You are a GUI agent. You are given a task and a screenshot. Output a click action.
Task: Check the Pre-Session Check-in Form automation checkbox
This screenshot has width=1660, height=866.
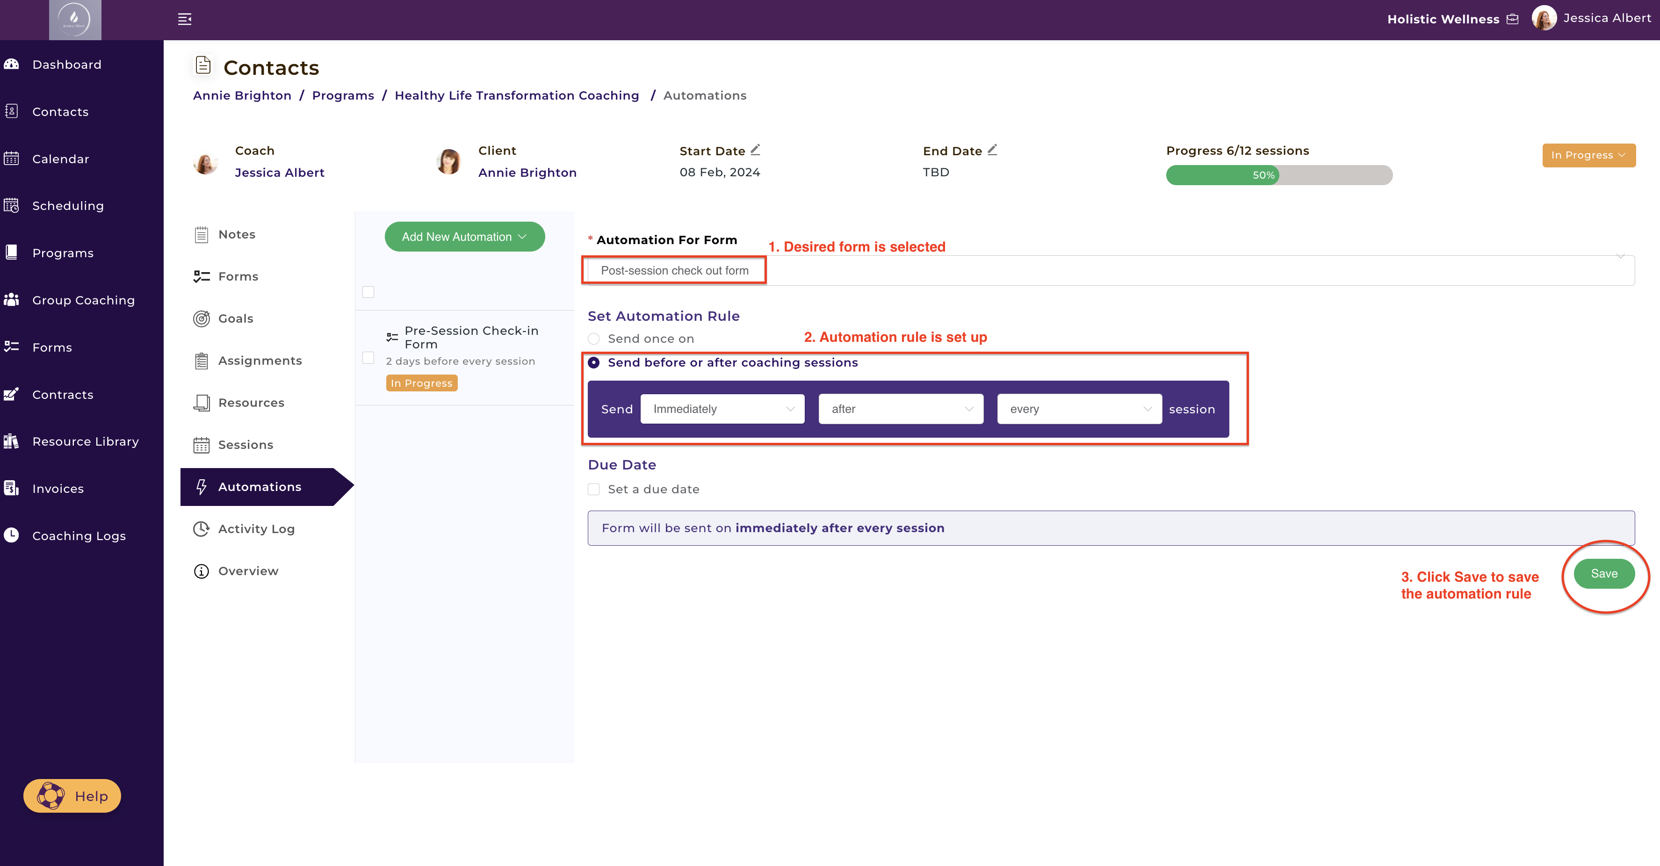(368, 357)
